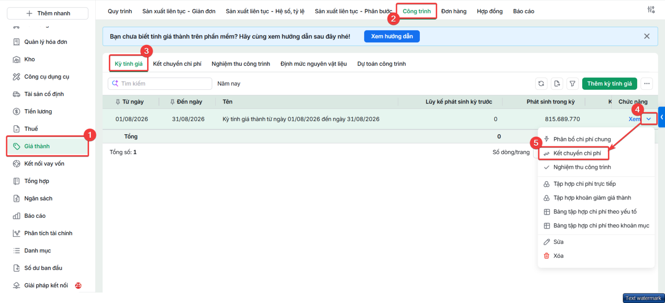This screenshot has height=303, width=665.
Task: Click into the Tìm kiếm search field
Action: (x=160, y=84)
